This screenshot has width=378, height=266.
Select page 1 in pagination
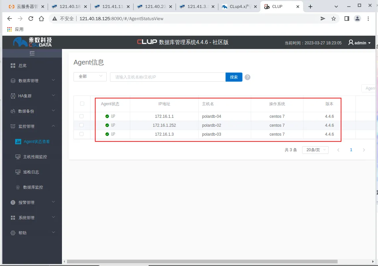pos(351,150)
